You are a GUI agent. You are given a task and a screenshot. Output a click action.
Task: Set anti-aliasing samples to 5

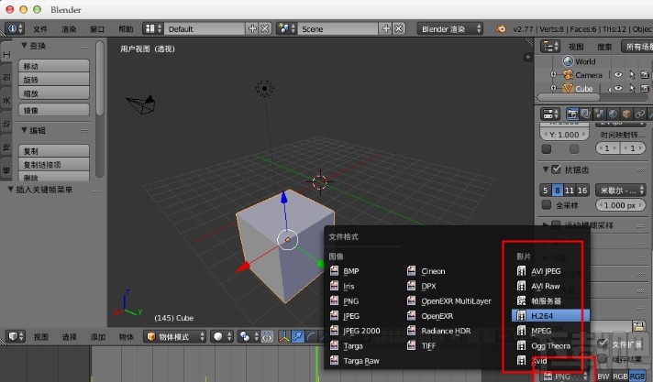pos(545,191)
